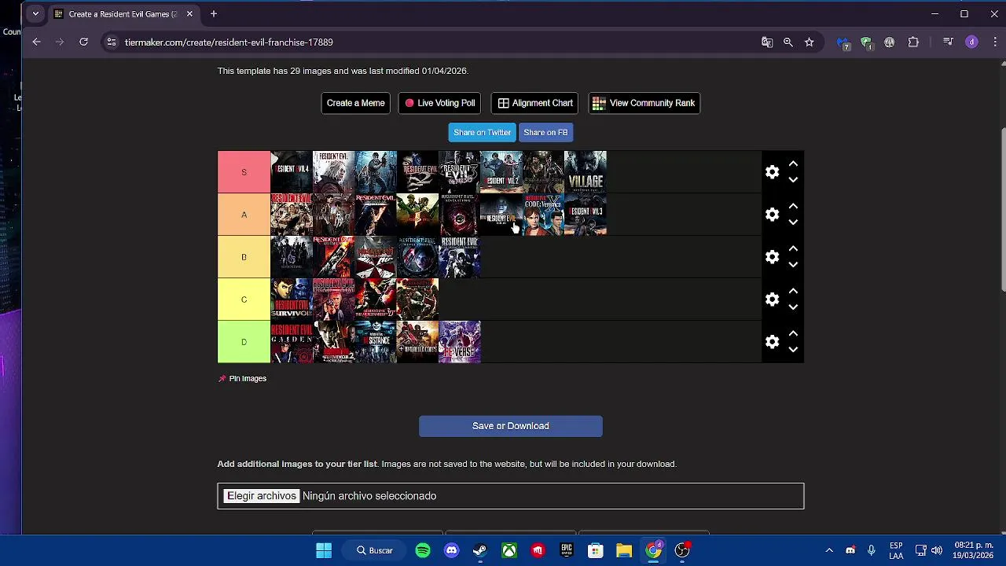Move S tier row up with arrow
1006x566 pixels.
point(793,164)
